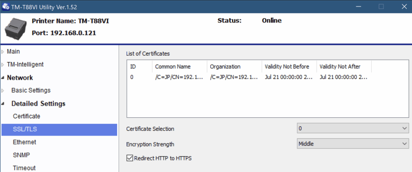Collapse the Network tree arrow
This screenshot has height=172, width=412.
[3, 78]
